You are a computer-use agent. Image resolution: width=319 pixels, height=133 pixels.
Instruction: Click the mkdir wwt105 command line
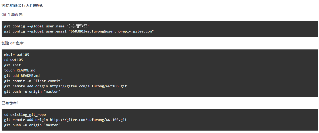pos(17,55)
